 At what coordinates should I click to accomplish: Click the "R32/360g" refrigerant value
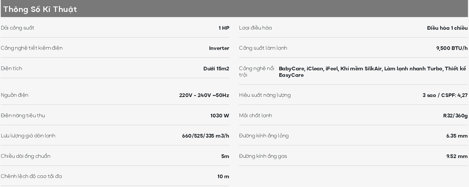[x=455, y=116]
